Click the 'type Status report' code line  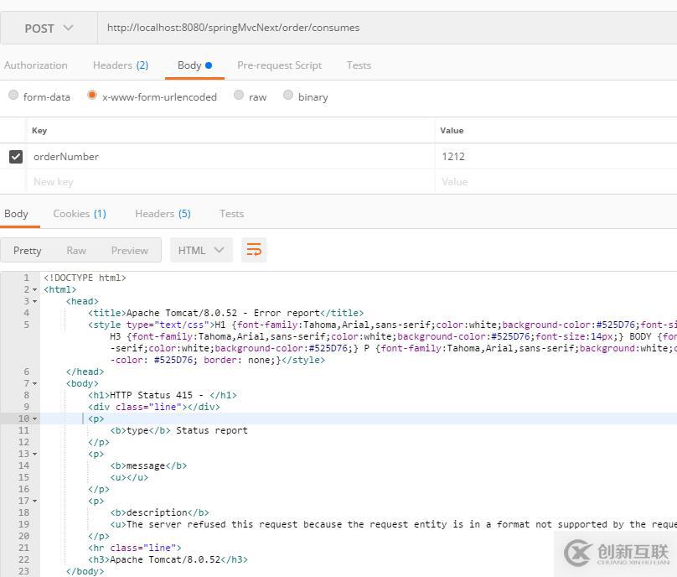coord(178,430)
